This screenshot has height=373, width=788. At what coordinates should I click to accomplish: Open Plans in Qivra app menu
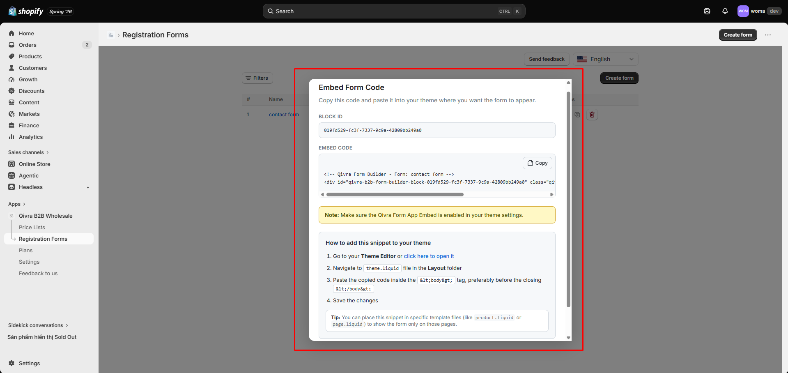pos(25,250)
